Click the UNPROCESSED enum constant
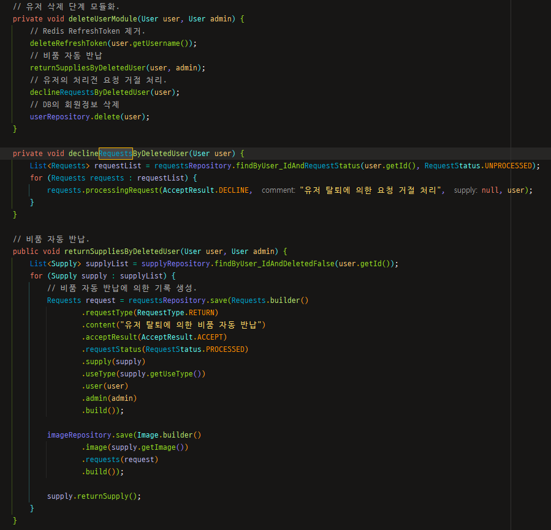This screenshot has width=551, height=530. [509, 166]
